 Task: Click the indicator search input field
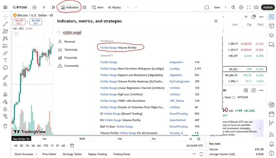[137, 32]
